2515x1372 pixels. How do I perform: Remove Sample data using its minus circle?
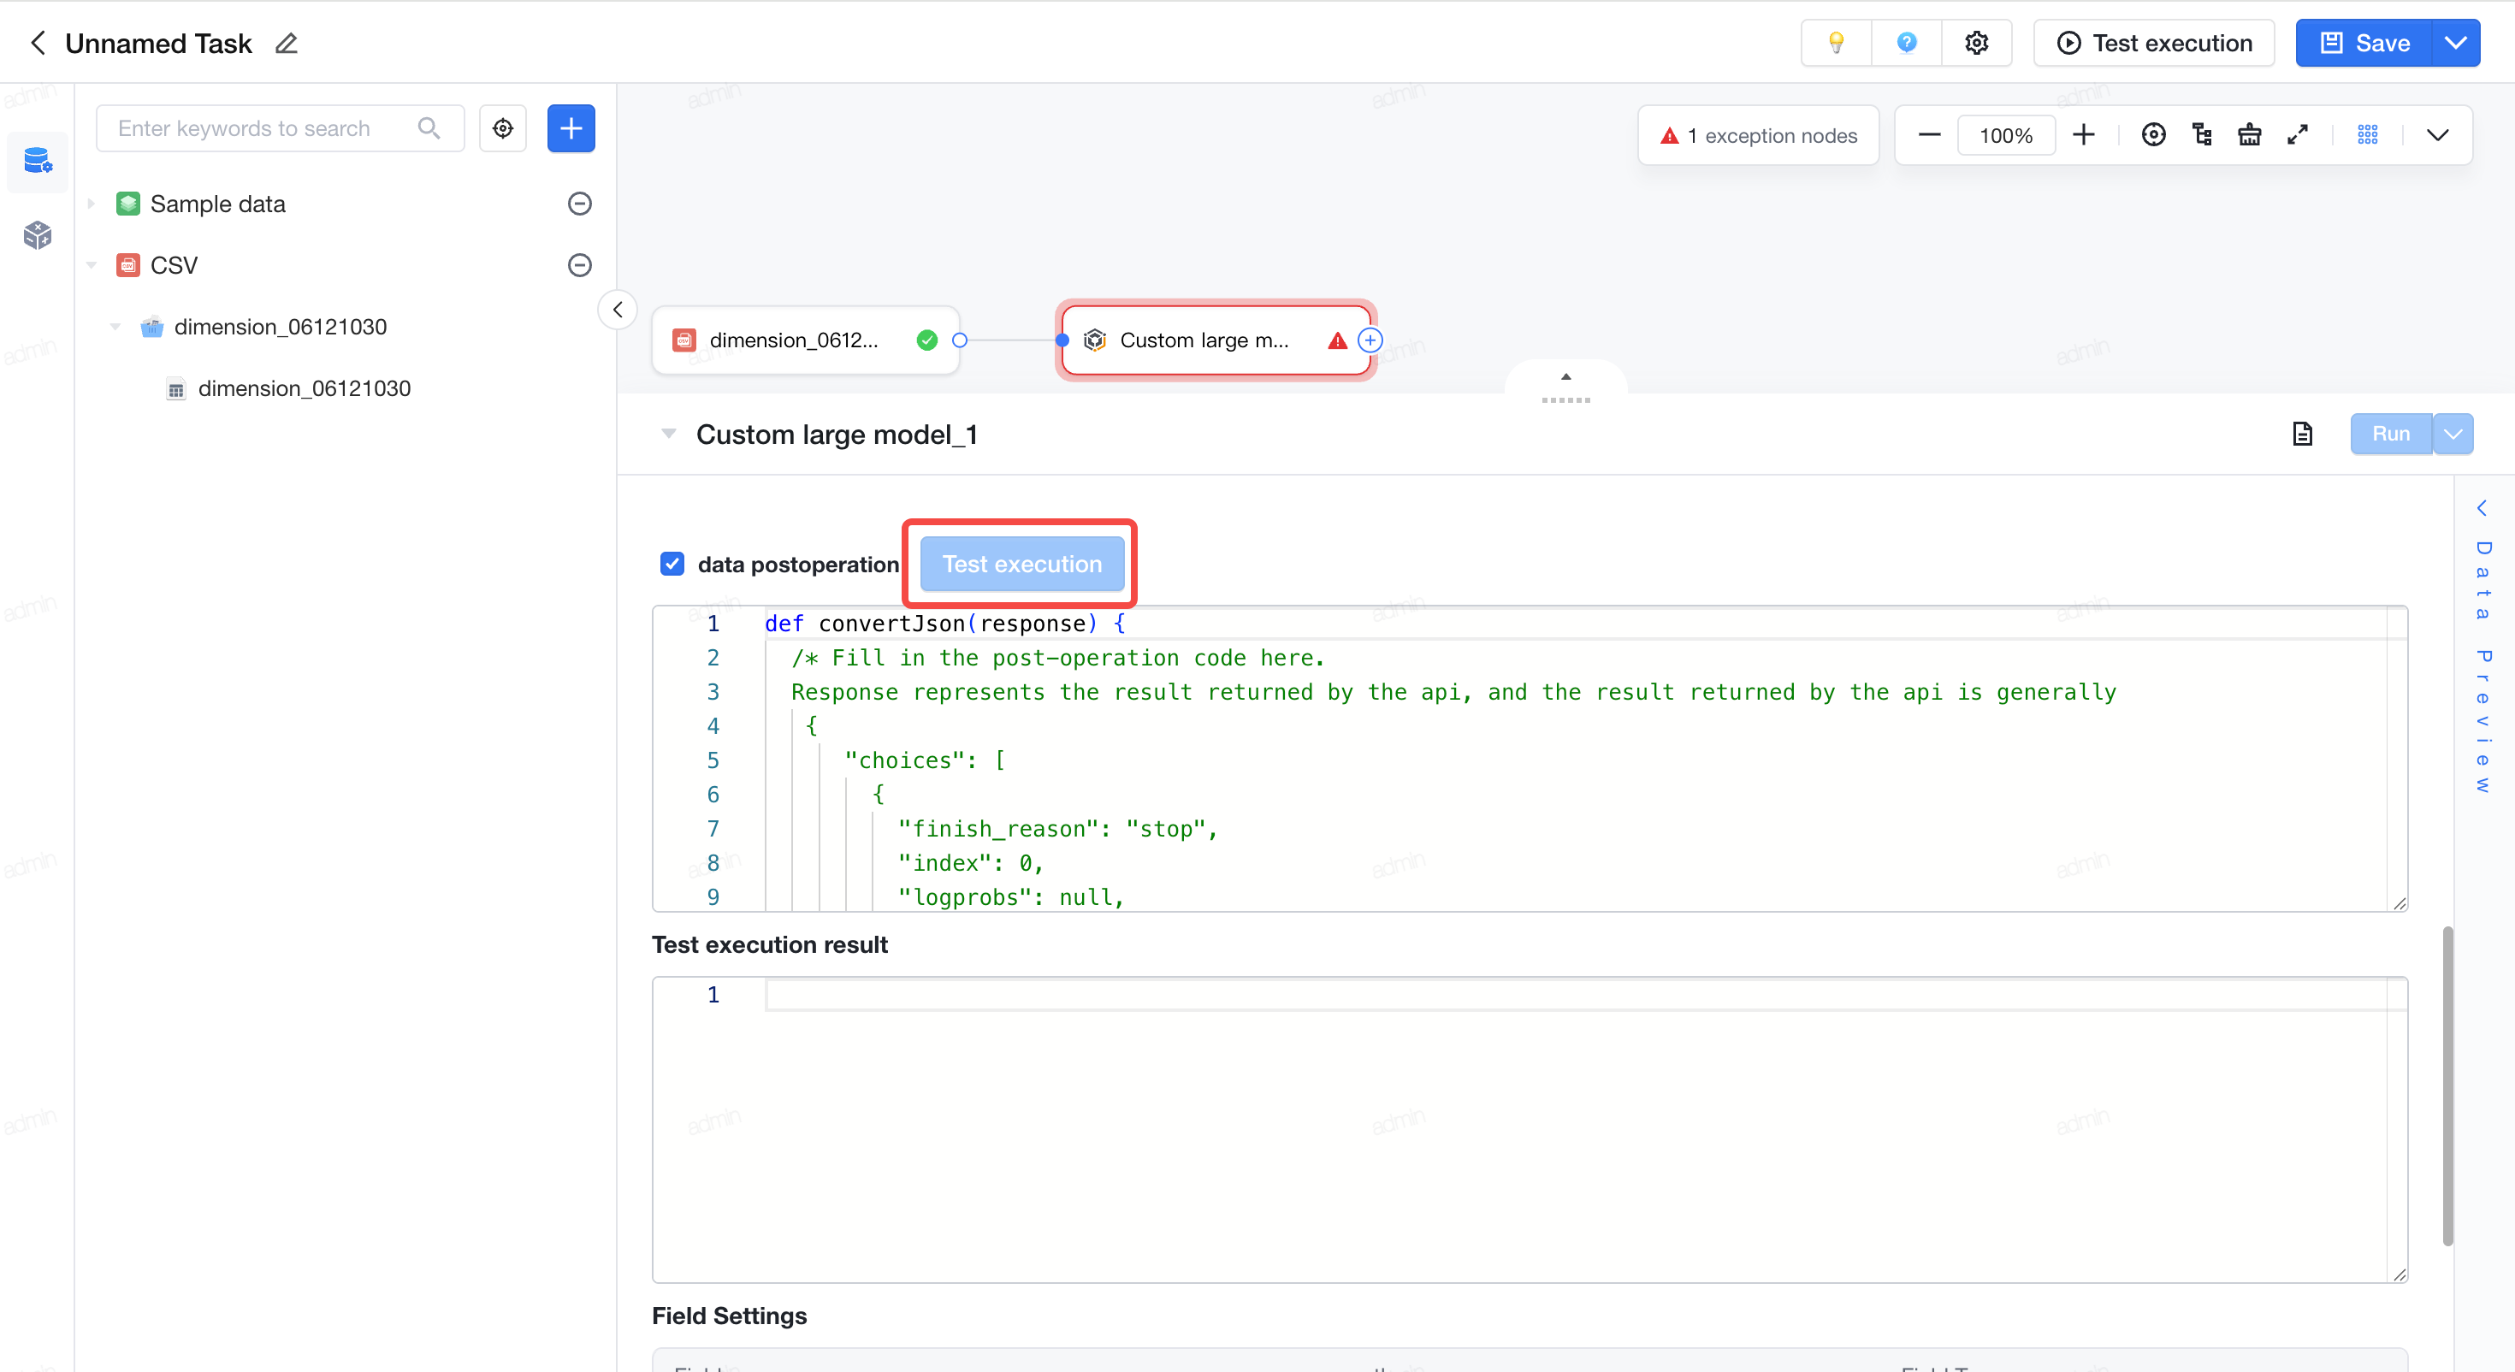(580, 203)
